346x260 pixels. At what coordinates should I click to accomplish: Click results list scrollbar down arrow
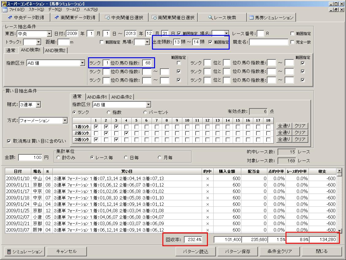coord(339,231)
